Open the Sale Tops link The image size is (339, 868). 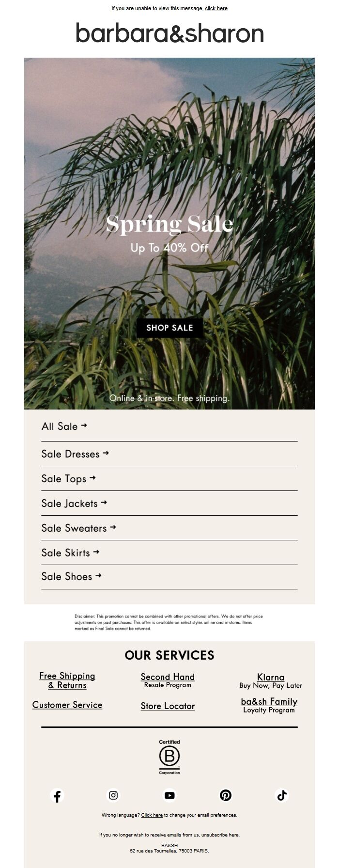[x=64, y=479]
